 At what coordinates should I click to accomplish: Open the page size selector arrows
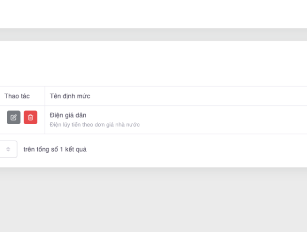pos(8,149)
